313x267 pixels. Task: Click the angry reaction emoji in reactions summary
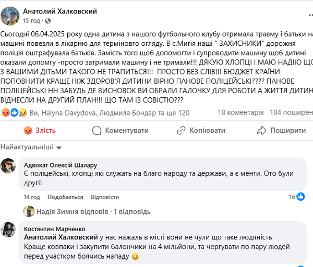[x=6, y=113]
